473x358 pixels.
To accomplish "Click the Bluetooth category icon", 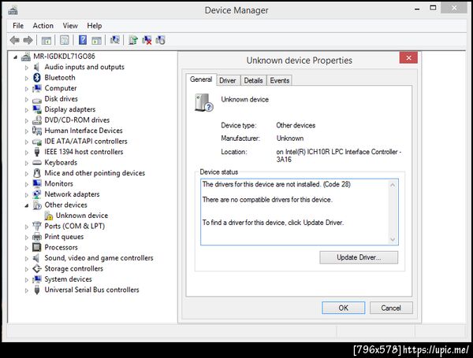I will point(37,78).
